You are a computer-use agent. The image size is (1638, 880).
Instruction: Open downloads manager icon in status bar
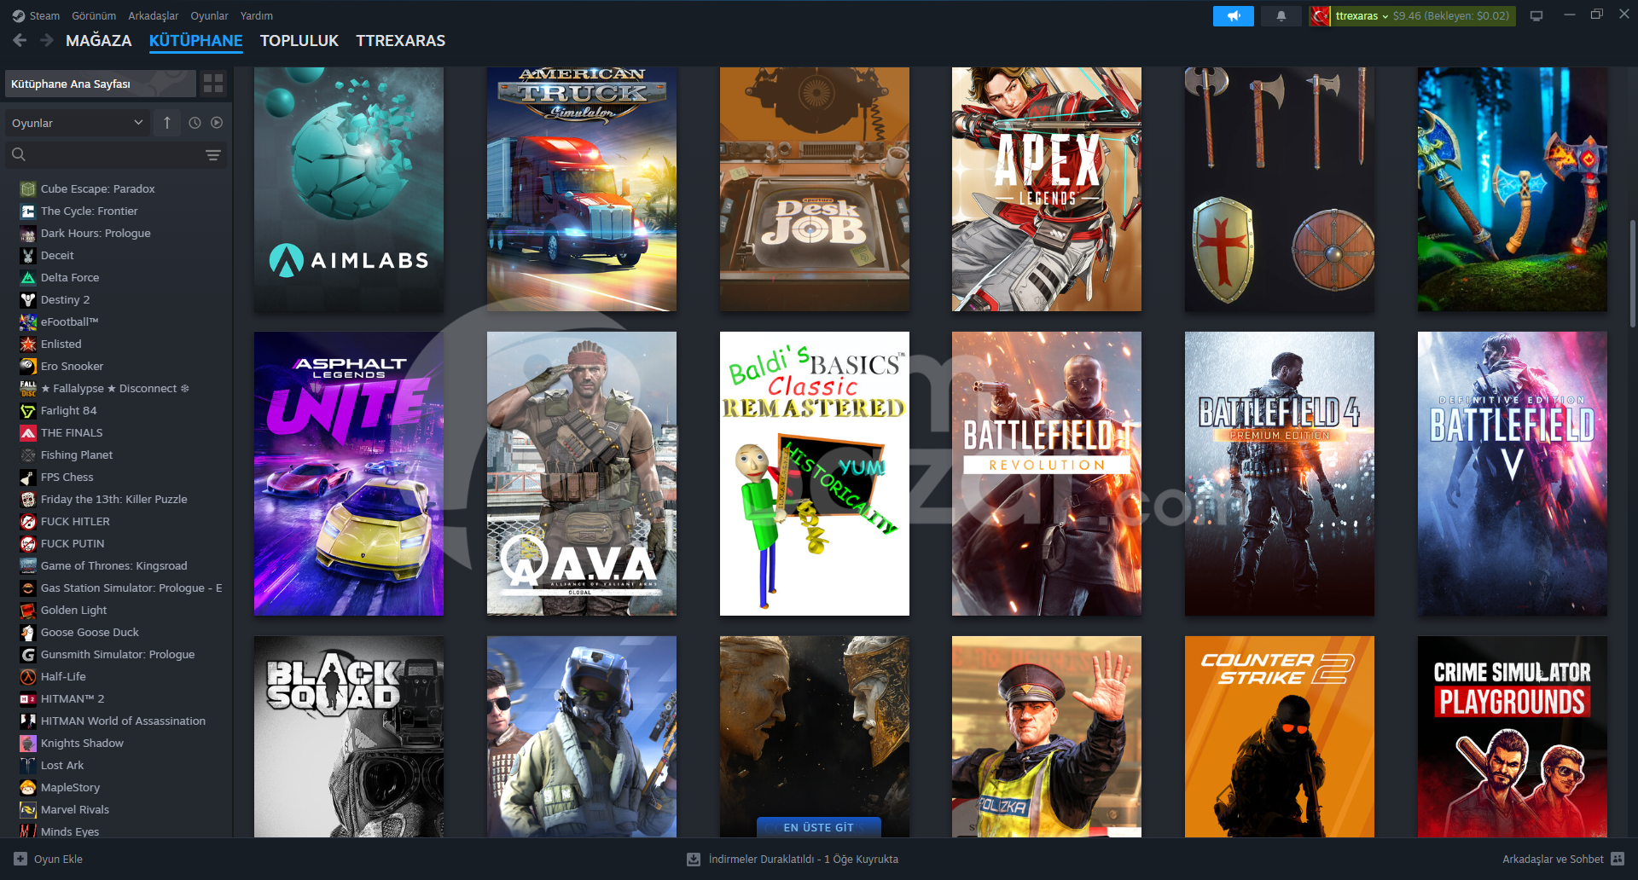point(694,859)
